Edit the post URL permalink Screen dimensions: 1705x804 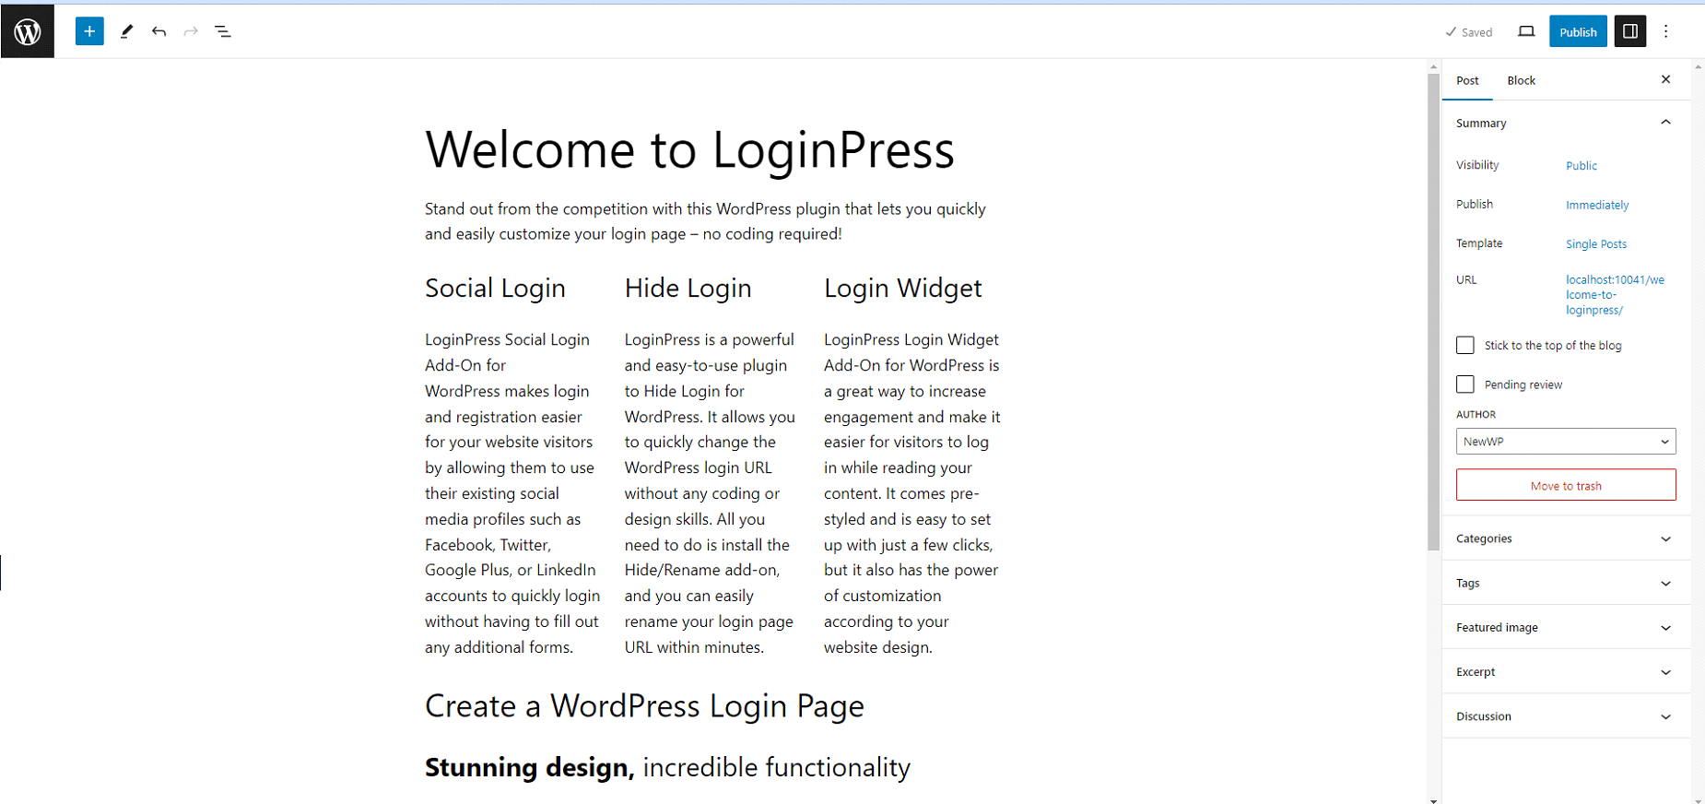pos(1615,294)
